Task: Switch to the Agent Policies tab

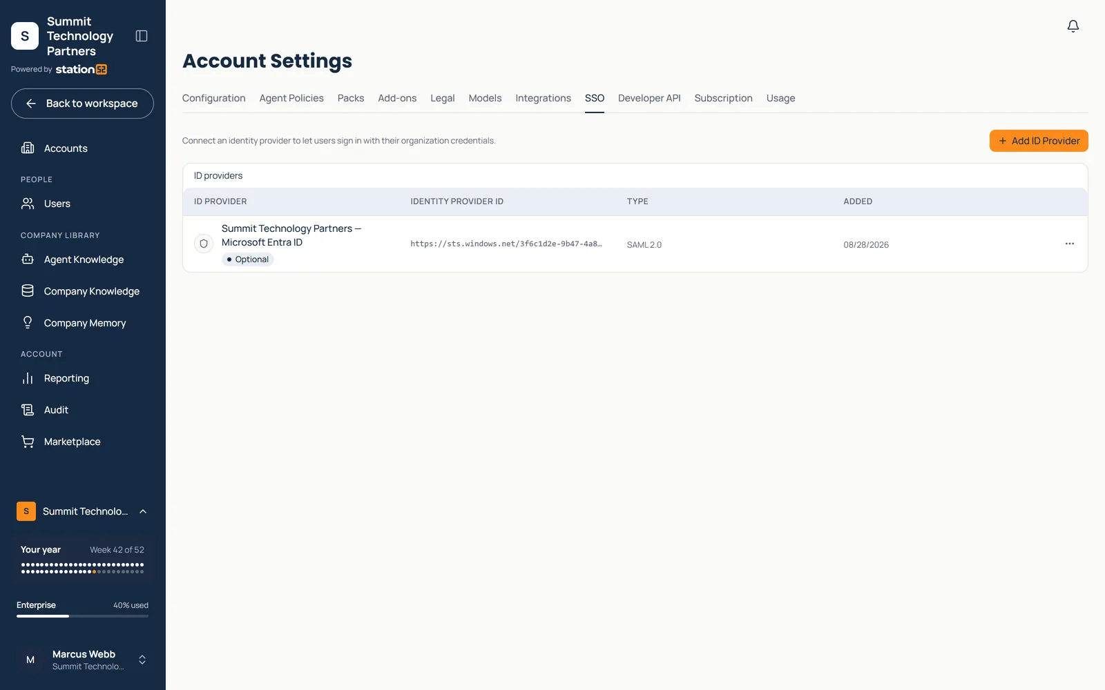Action: click(291, 98)
